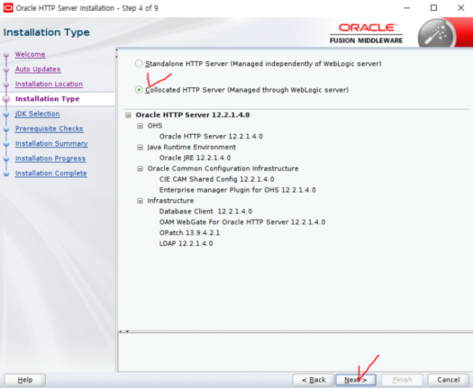Viewport: 473px width, 388px height.
Task: Go back with the Back button
Action: (314, 380)
